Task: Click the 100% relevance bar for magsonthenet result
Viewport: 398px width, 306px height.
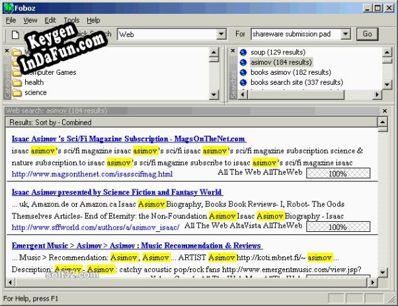Action: pos(338,174)
